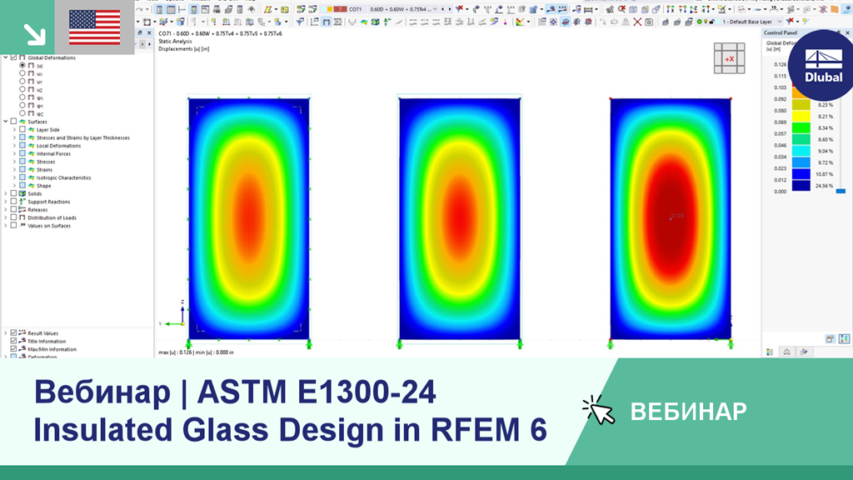Collapse the Surfaces tree node
The image size is (853, 480).
(6, 122)
